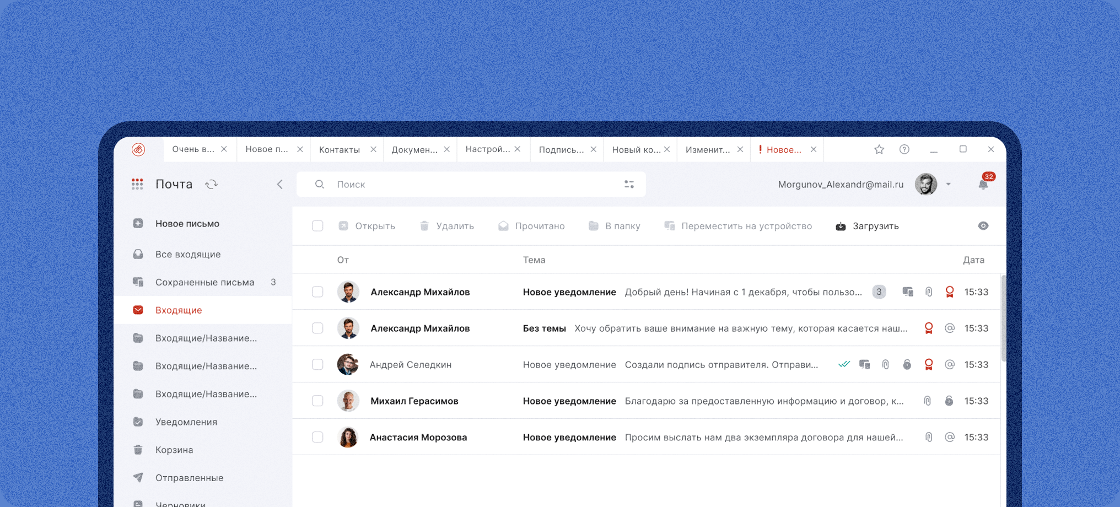This screenshot has width=1120, height=507.
Task: Click the @ icon in Анастасия Морозова row
Action: (950, 437)
